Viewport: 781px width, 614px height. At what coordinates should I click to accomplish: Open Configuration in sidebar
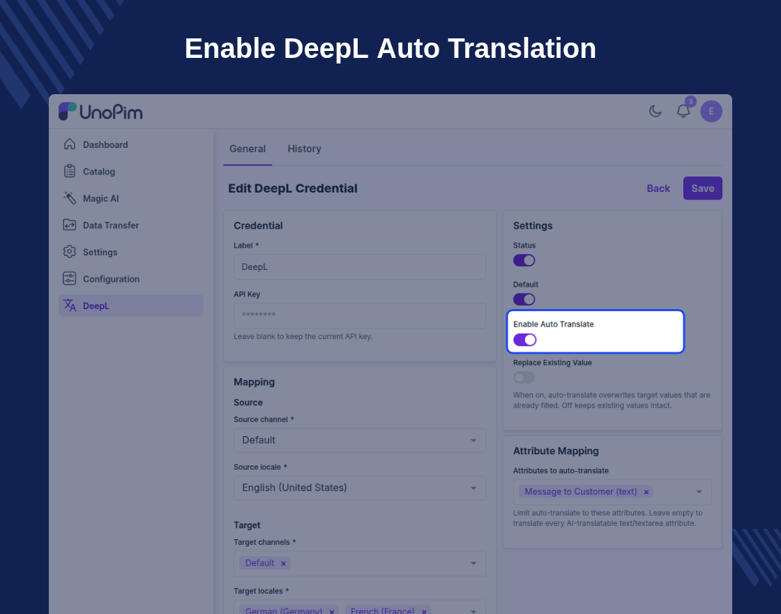131,279
